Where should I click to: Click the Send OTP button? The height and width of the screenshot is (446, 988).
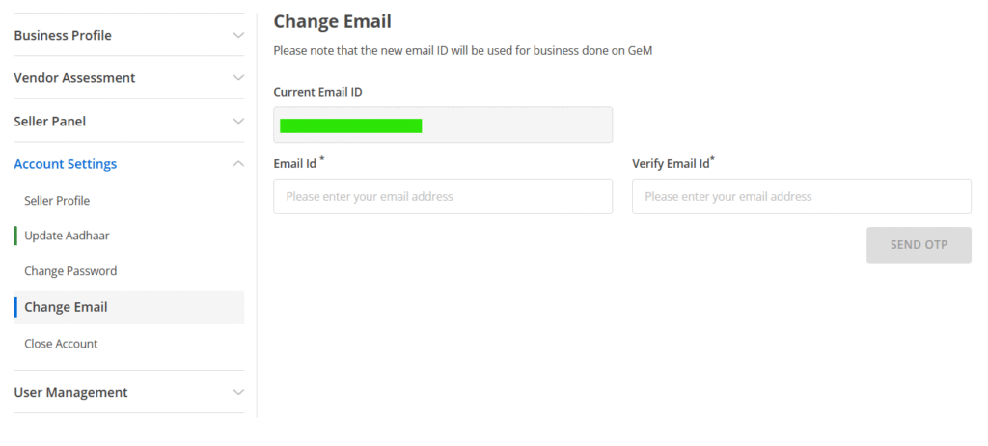(919, 245)
